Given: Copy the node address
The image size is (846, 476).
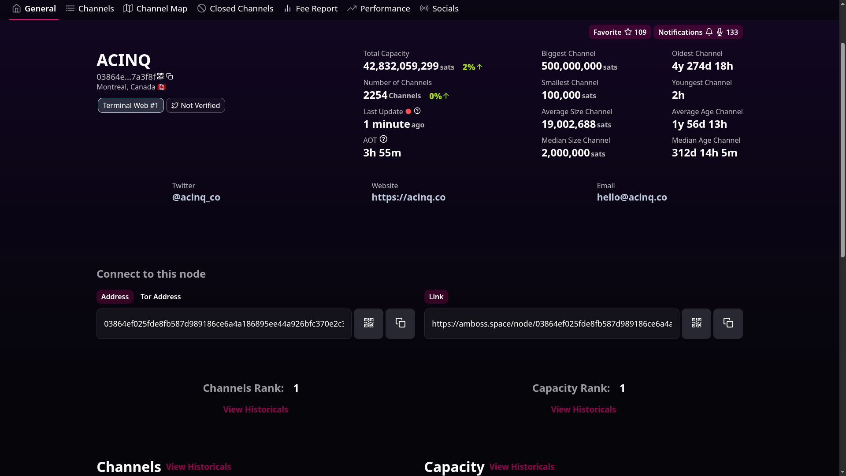Looking at the screenshot, I should tap(400, 324).
